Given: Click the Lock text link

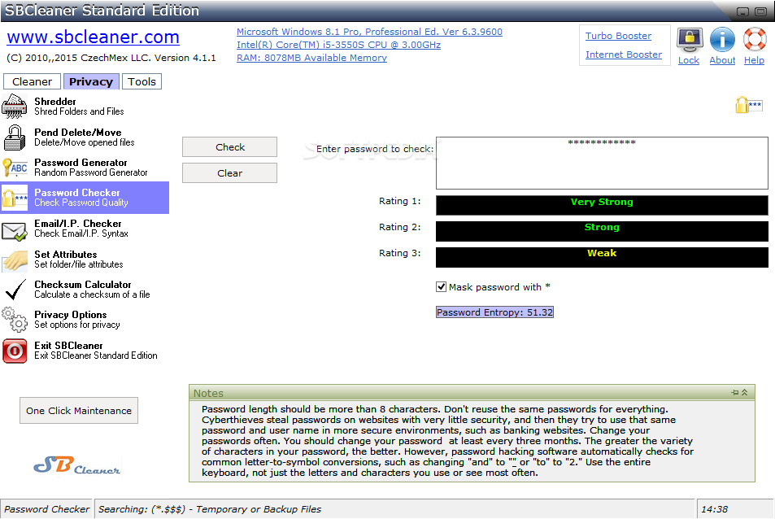Looking at the screenshot, I should pyautogui.click(x=689, y=60).
